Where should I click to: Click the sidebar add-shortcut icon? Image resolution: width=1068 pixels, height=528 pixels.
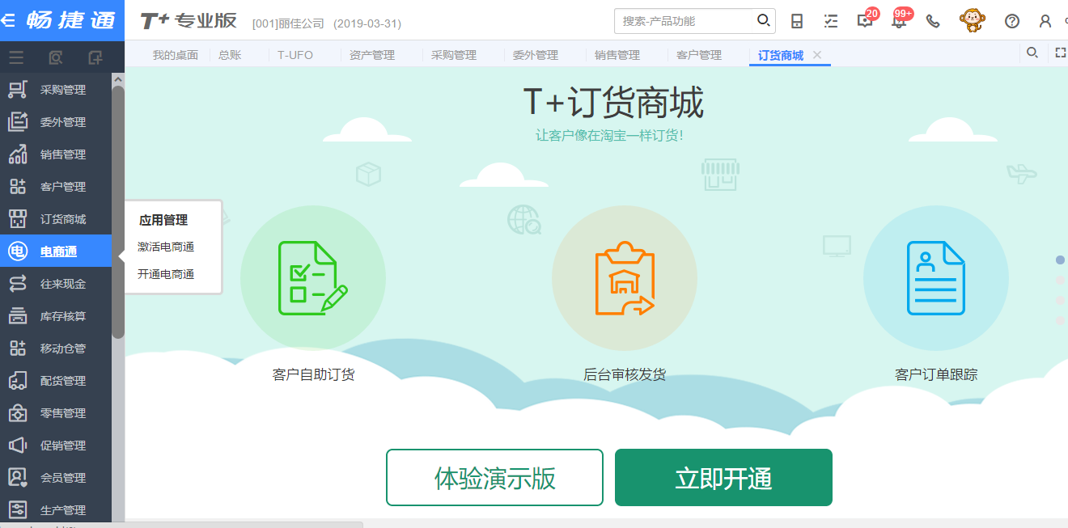(95, 57)
